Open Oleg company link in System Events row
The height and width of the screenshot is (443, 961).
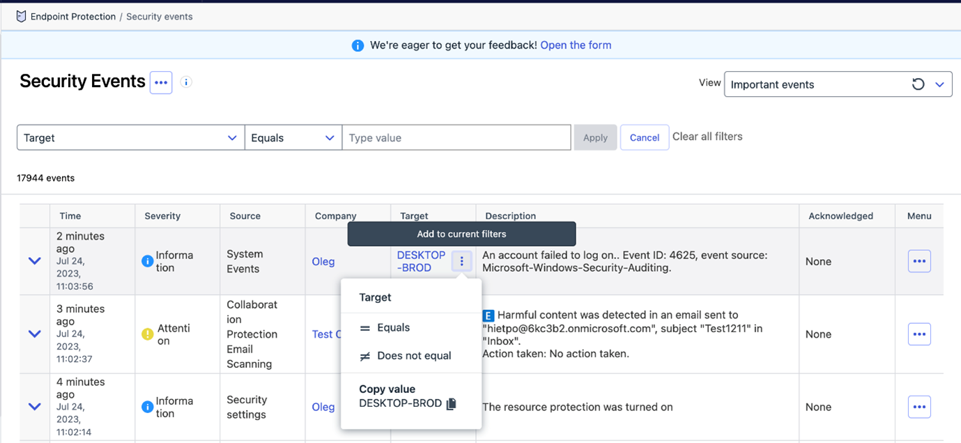[x=323, y=261]
